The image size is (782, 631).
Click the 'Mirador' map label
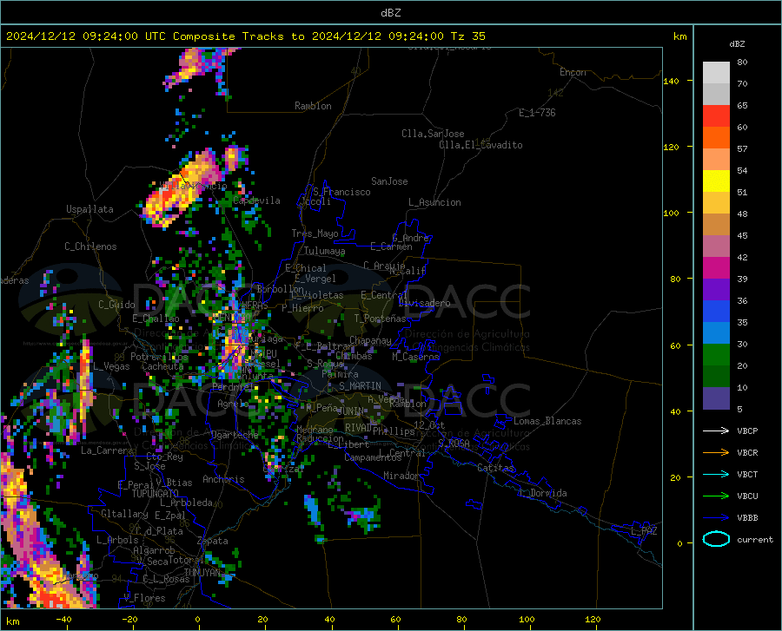point(401,476)
